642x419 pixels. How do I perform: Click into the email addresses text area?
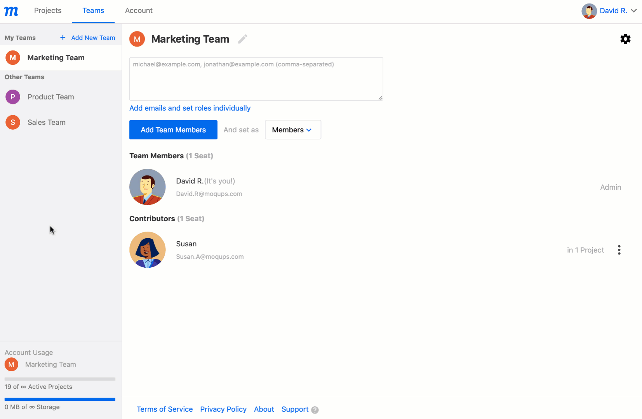tap(256, 79)
